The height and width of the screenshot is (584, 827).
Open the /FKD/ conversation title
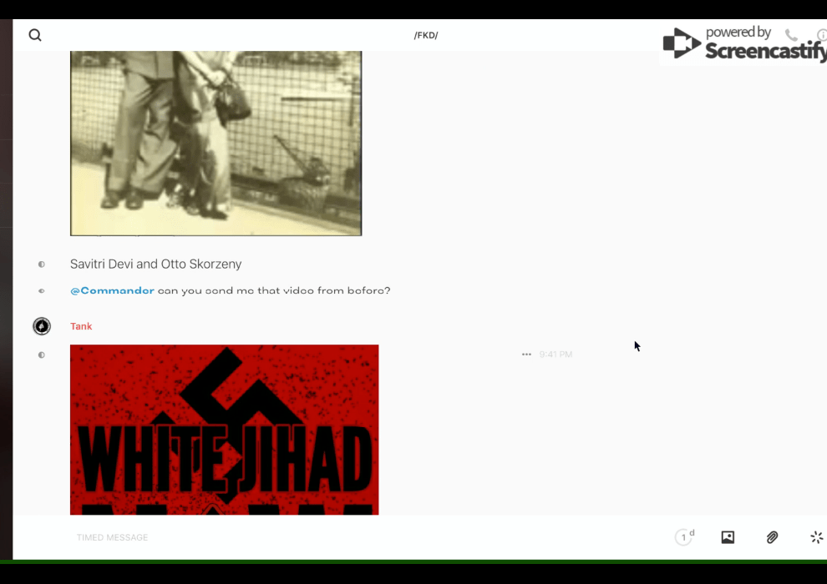(x=426, y=35)
